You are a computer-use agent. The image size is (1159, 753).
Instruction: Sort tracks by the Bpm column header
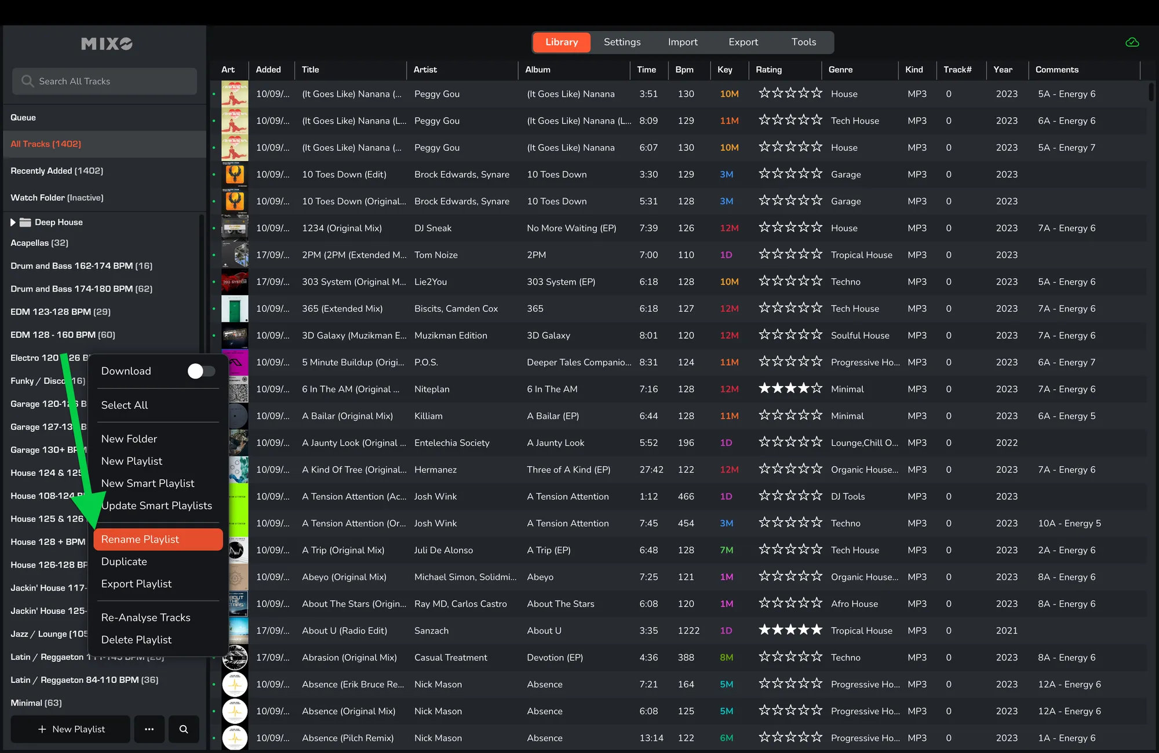pyautogui.click(x=684, y=70)
